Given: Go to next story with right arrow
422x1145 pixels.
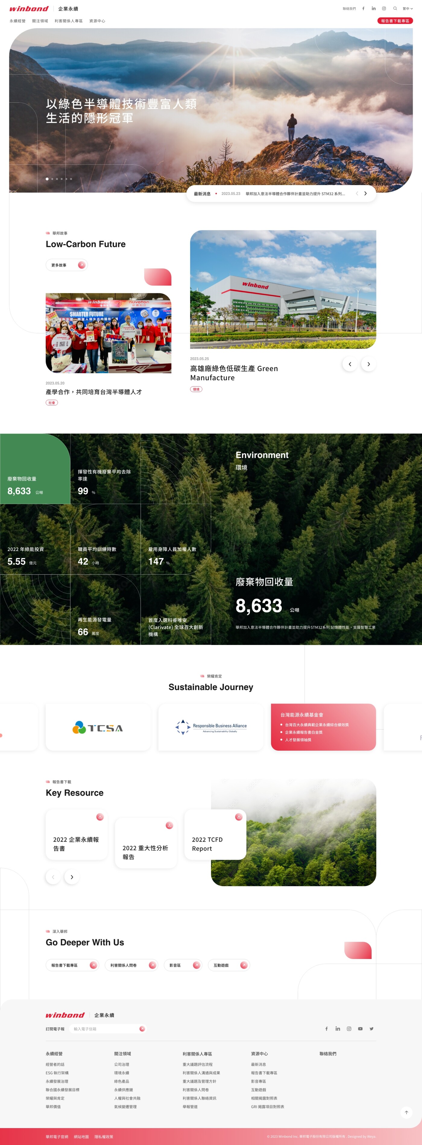Looking at the screenshot, I should (368, 364).
